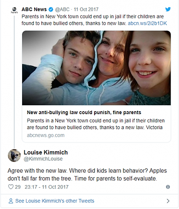Click the abcnews.go.com domain text
Viewport: 179px width, 209px height.
46,135
